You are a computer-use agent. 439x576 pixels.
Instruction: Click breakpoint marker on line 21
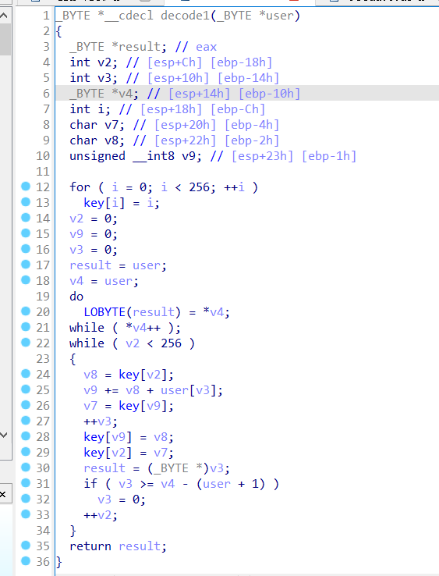coord(26,327)
